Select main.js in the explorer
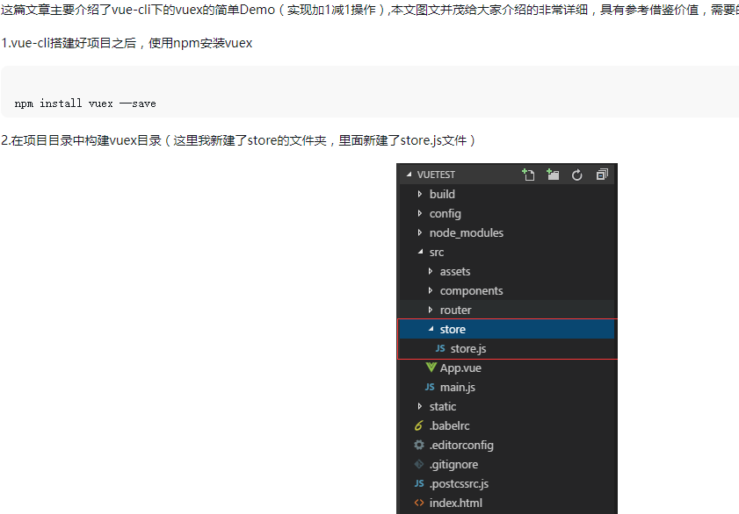 (456, 387)
